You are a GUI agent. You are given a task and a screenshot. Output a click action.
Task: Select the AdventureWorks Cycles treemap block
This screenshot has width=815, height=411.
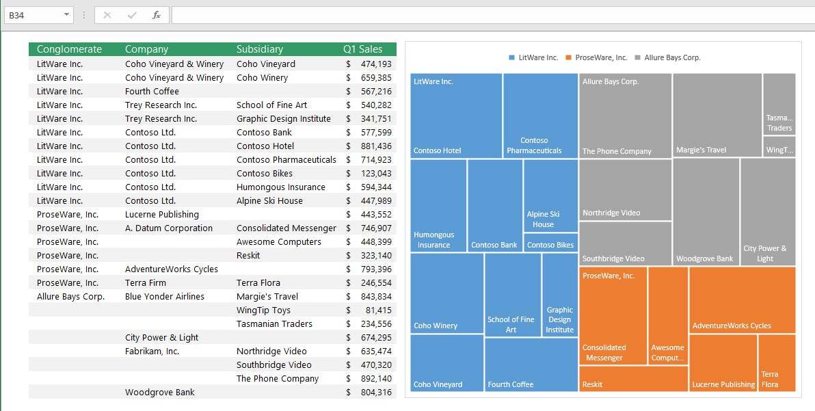[743, 300]
